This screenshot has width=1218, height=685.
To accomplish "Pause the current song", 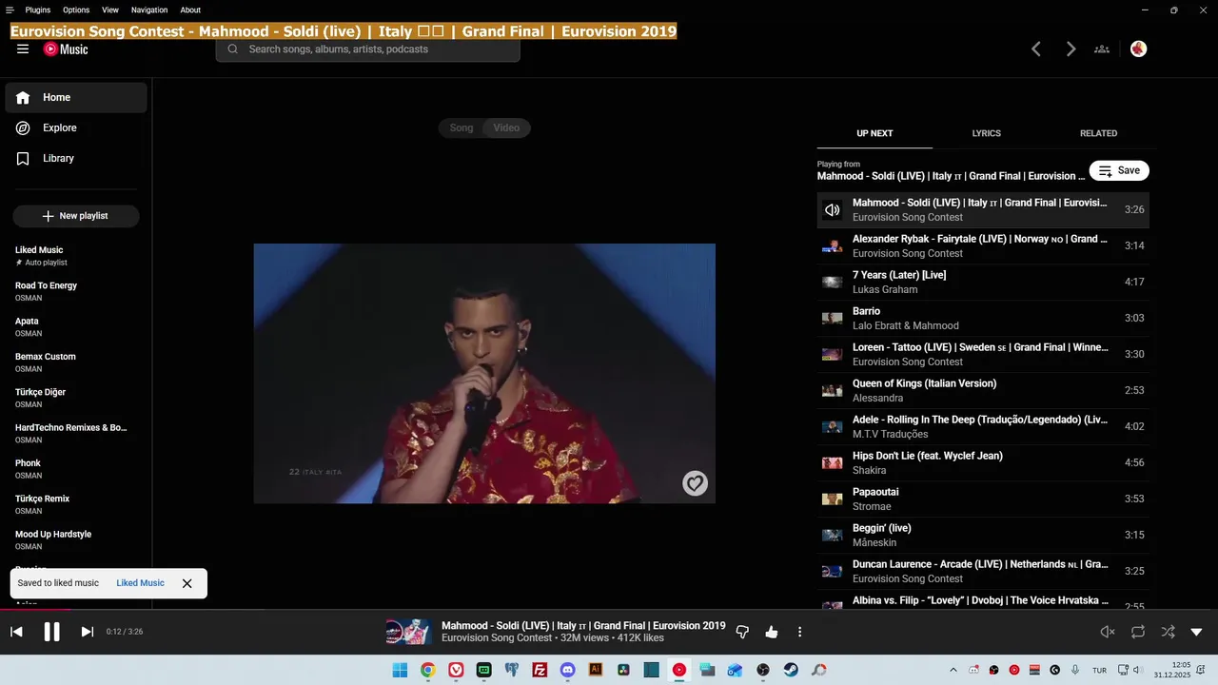I will pos(52,632).
